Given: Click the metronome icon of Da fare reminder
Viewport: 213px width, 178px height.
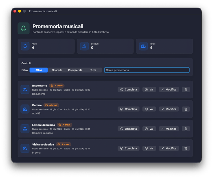Looking at the screenshot, I should (25, 109).
